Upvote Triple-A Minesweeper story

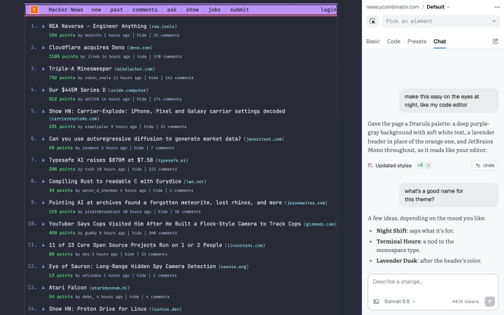[43, 69]
